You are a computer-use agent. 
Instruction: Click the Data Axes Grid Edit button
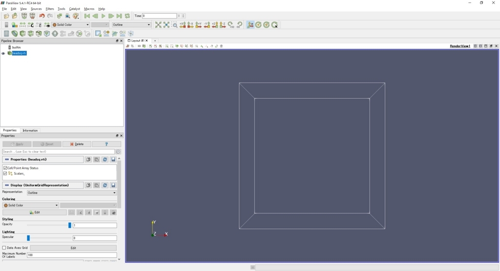73,248
